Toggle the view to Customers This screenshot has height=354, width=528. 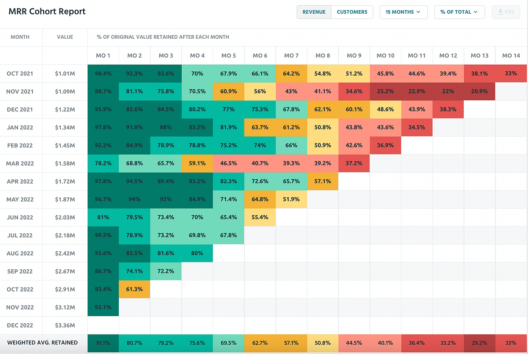tap(352, 12)
